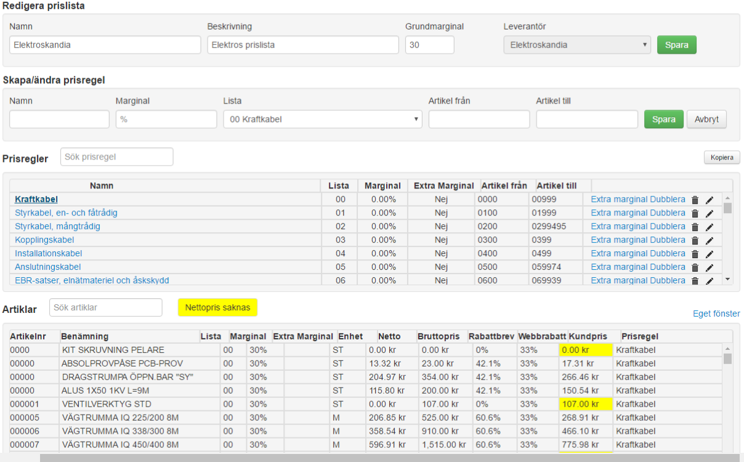Open the Lista dropdown showing 00 Kraftkabel
Viewport: 744px width, 462px height.
click(x=323, y=120)
